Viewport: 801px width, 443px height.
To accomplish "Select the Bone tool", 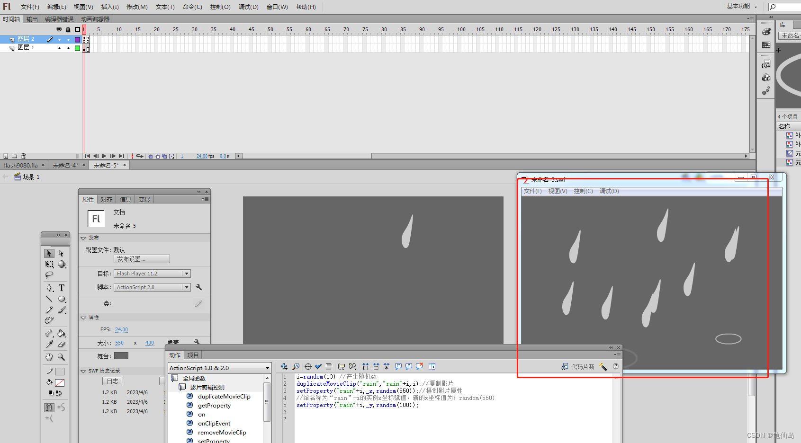I will coord(49,333).
